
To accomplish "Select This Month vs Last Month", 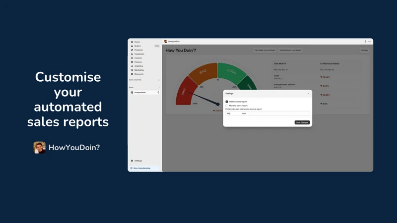I will pos(290,51).
